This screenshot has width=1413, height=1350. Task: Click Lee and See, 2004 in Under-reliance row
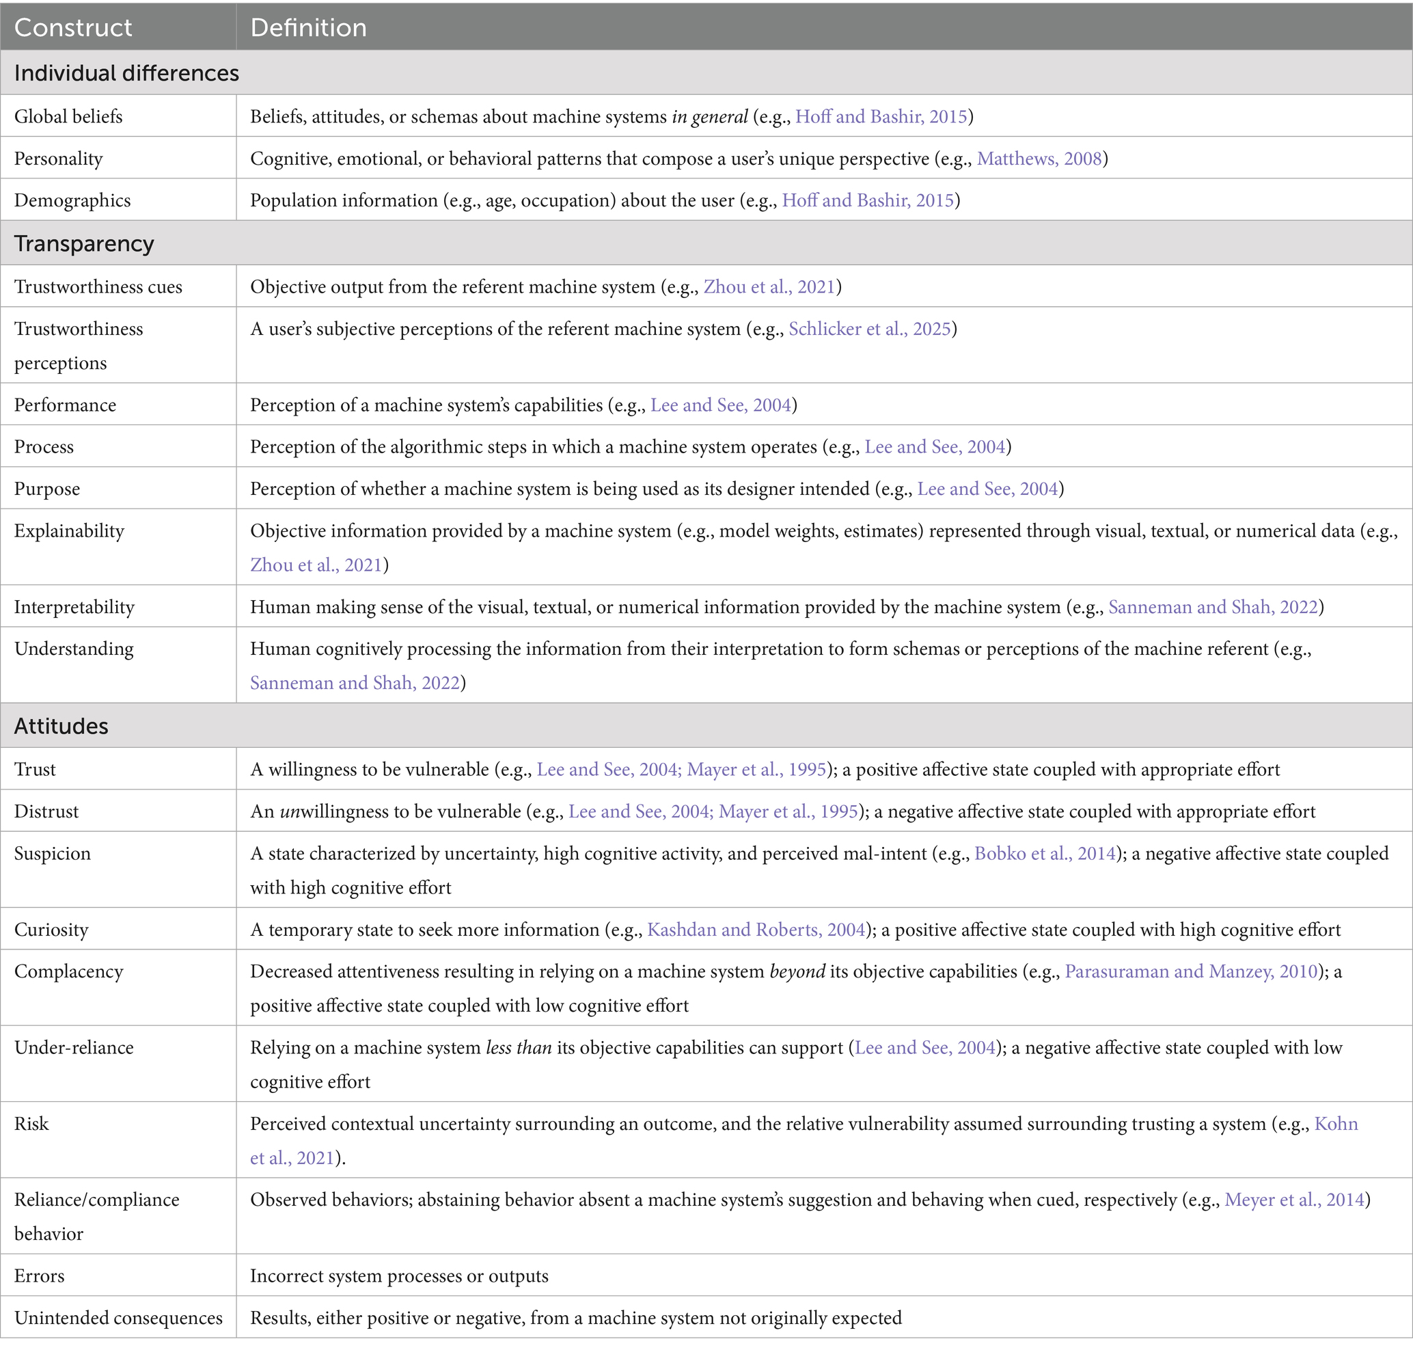pyautogui.click(x=924, y=1048)
